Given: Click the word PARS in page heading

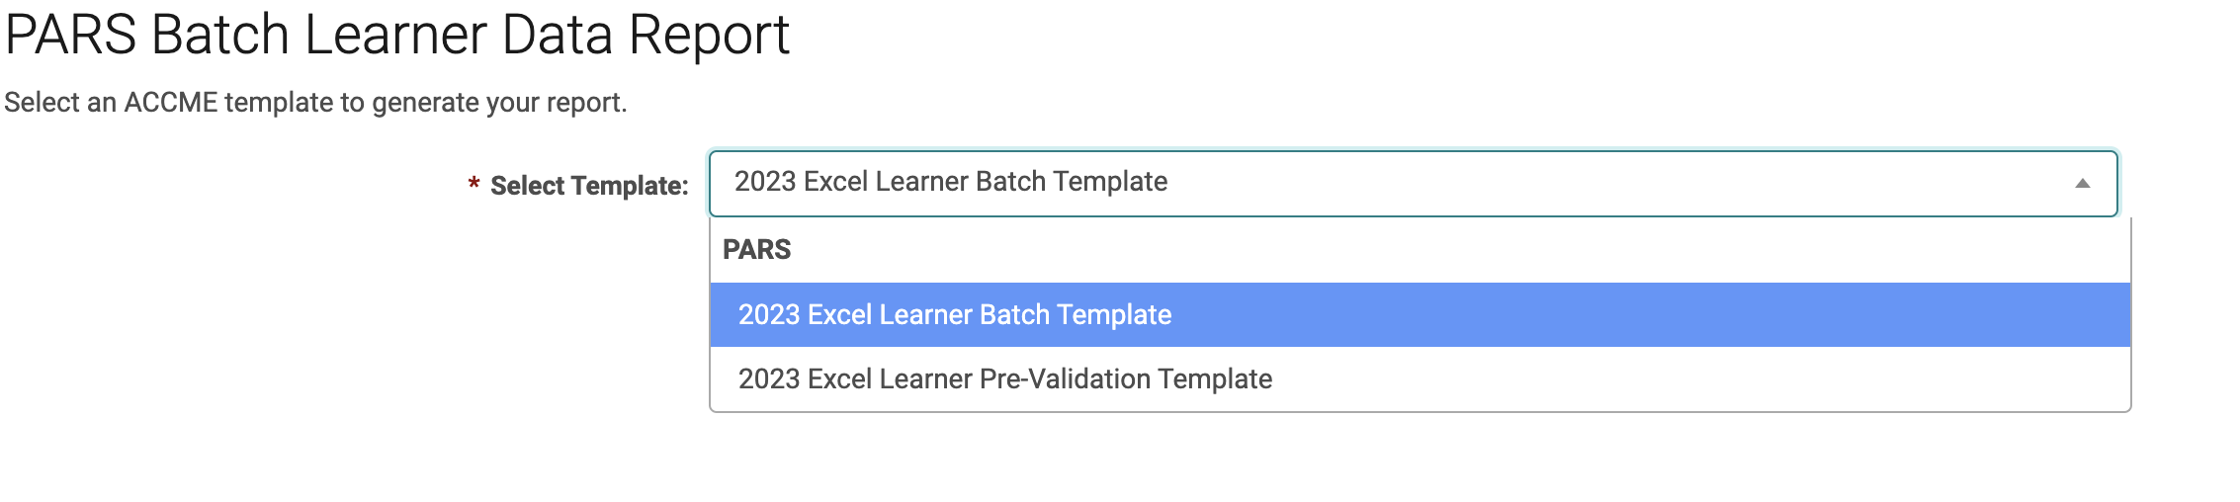Looking at the screenshot, I should [71, 37].
